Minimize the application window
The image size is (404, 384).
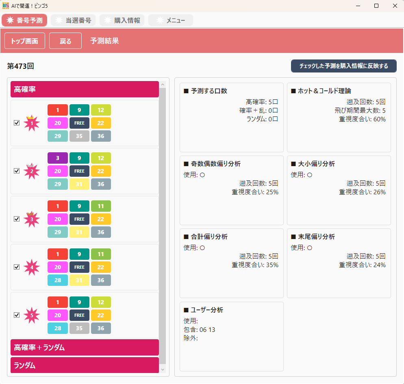(x=358, y=6)
